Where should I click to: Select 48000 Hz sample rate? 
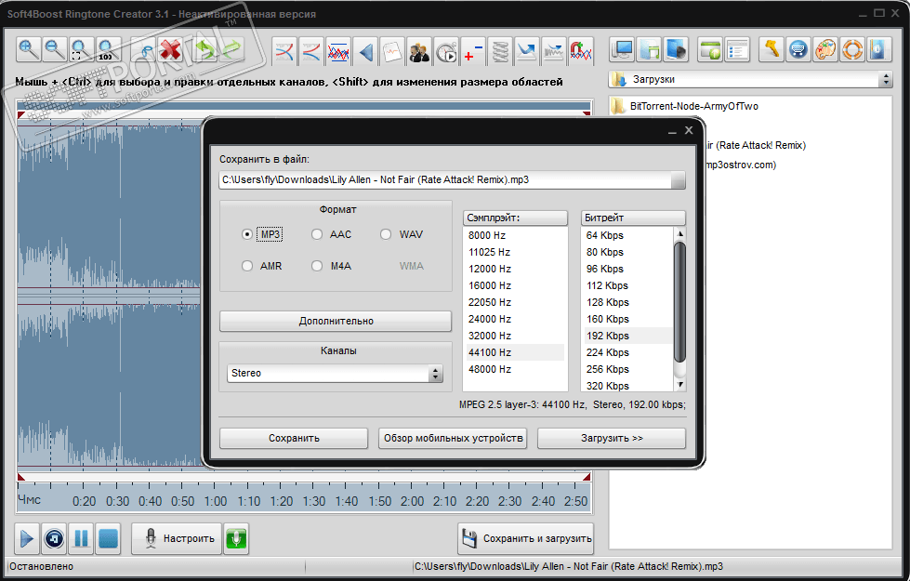[x=490, y=369]
